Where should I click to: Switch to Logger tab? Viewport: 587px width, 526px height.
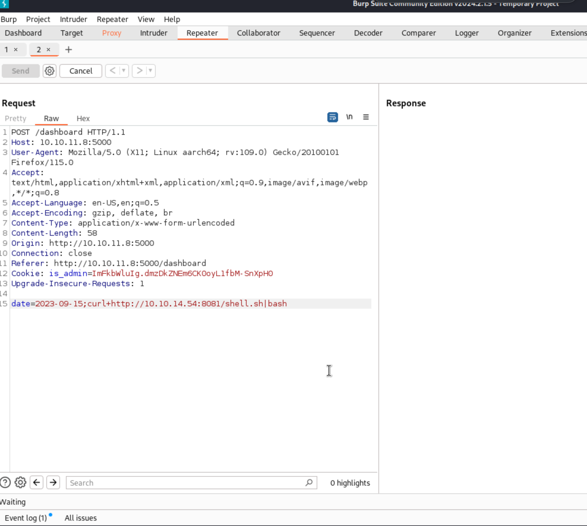[467, 33]
